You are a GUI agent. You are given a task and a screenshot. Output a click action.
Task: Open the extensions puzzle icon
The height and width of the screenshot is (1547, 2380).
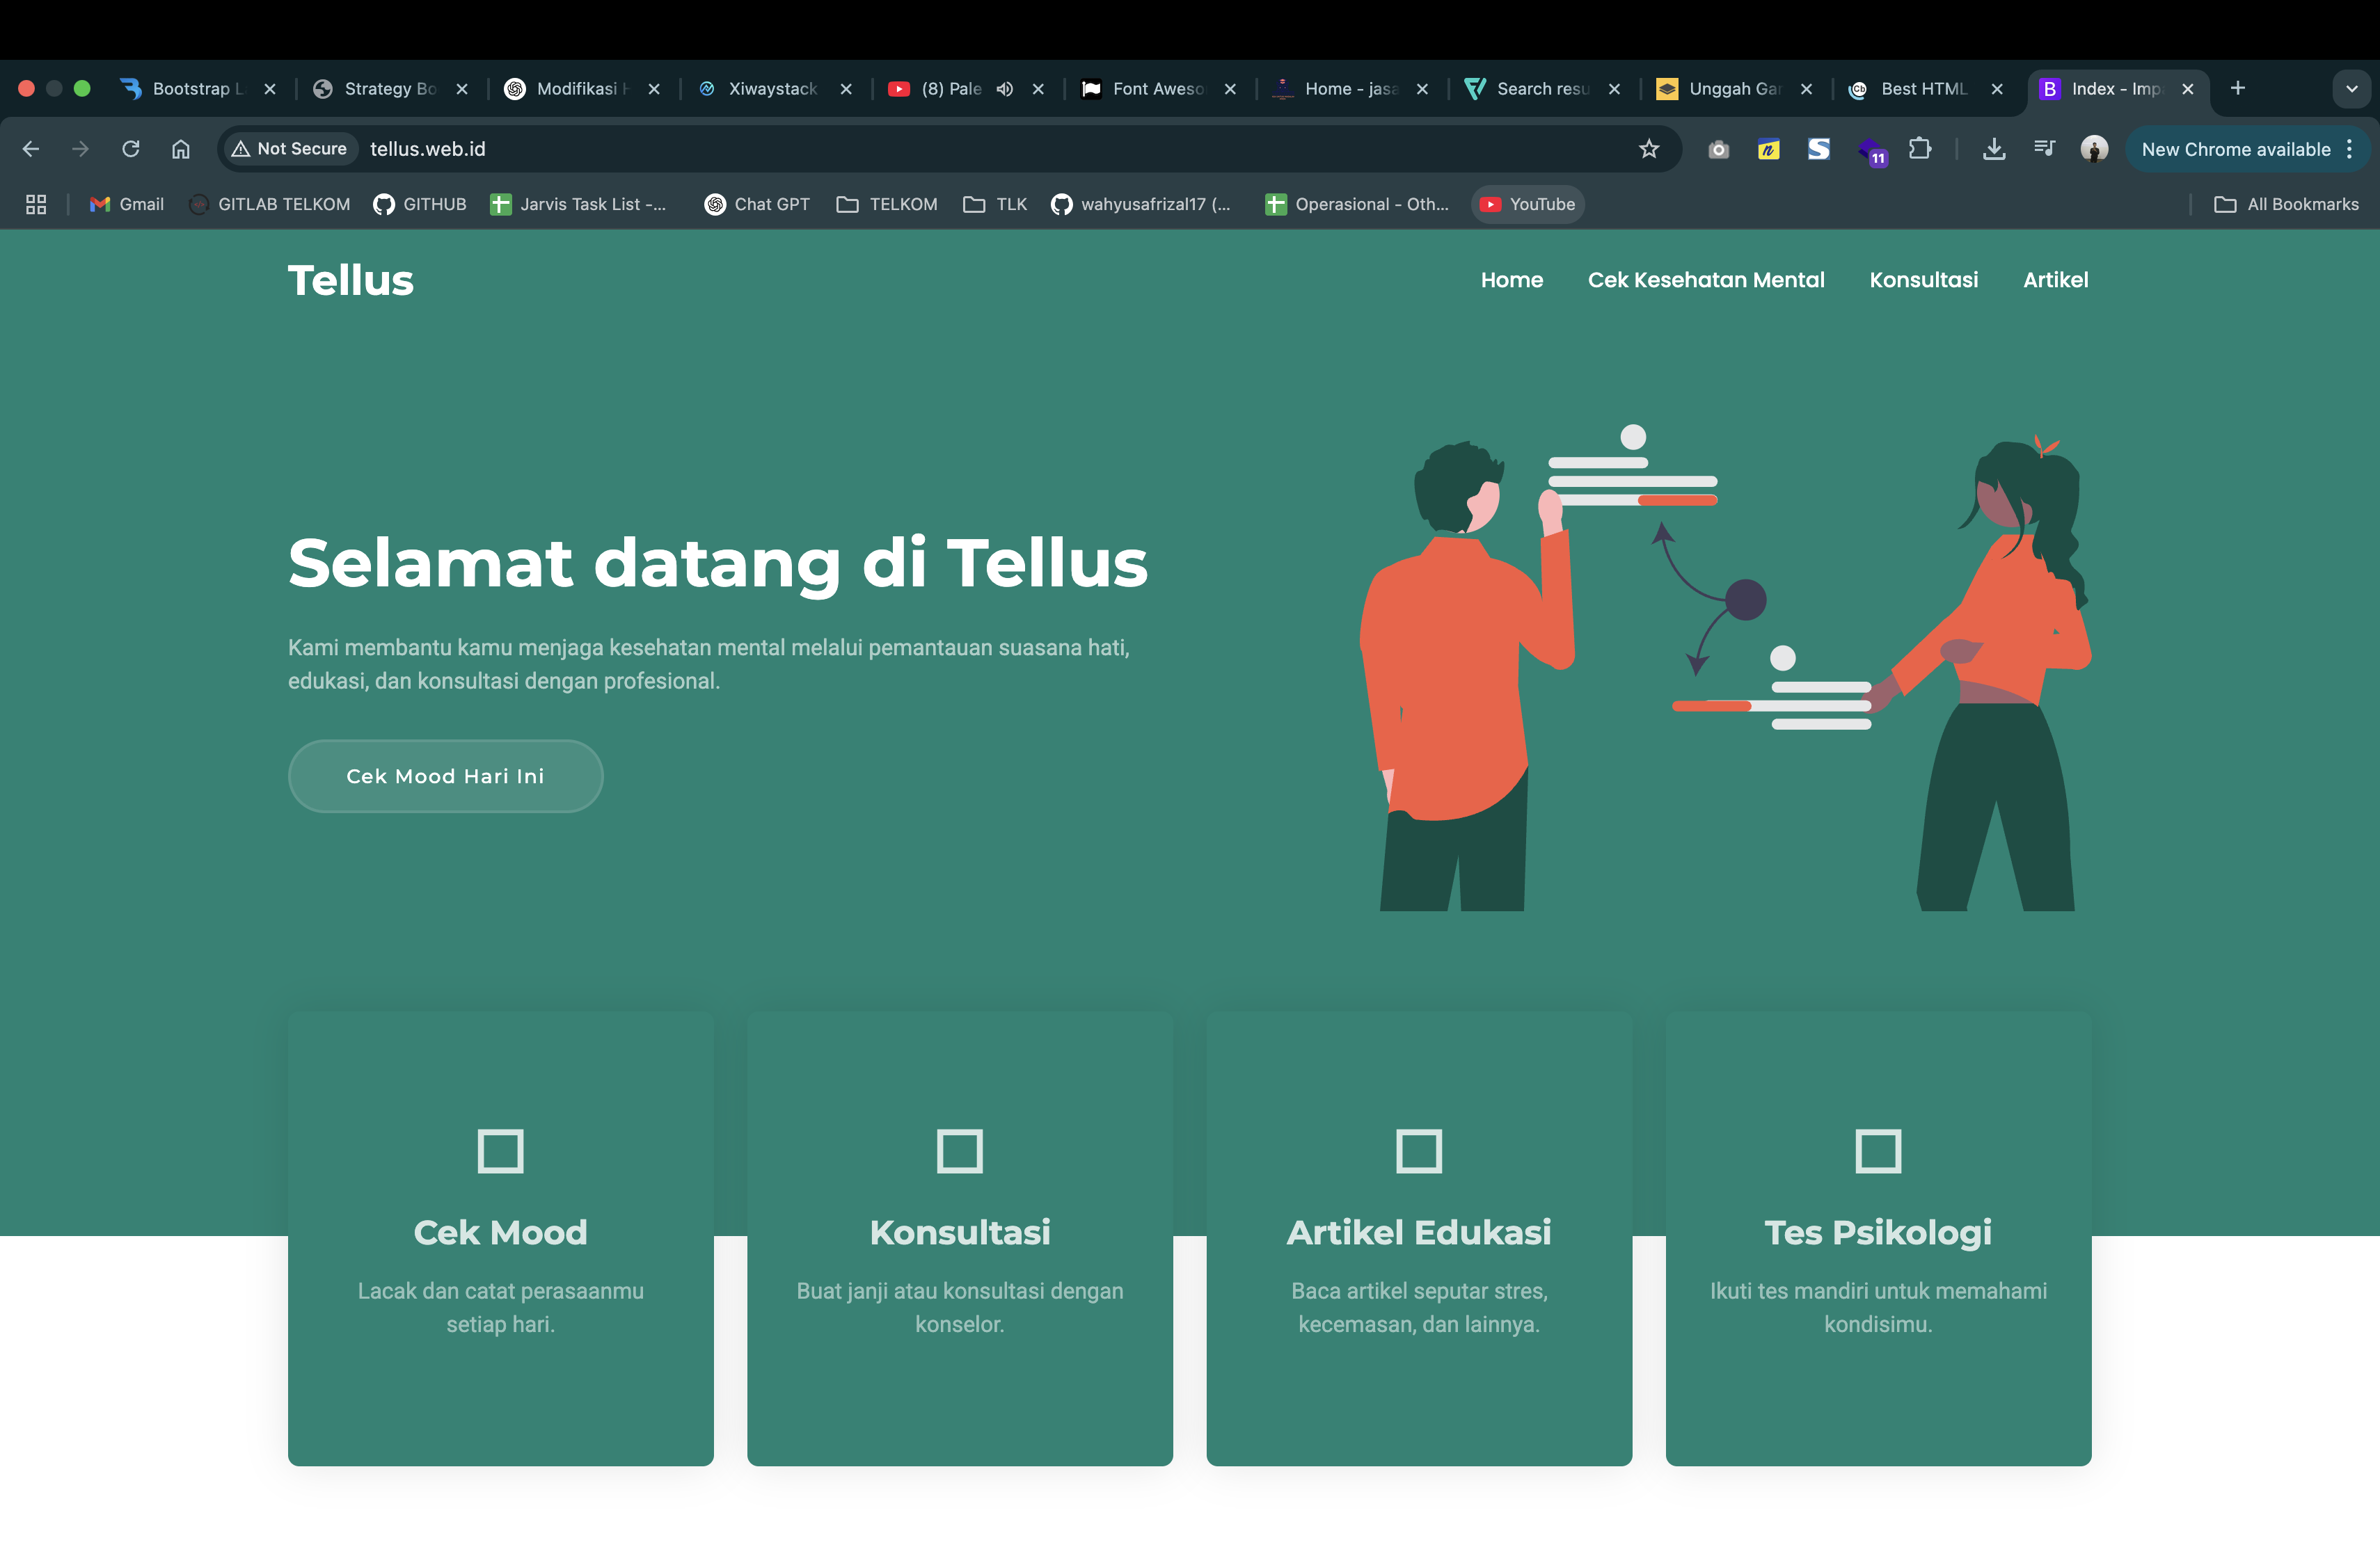click(x=1919, y=149)
